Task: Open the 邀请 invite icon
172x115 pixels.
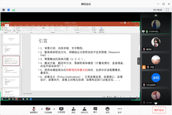Action: pos(74,110)
